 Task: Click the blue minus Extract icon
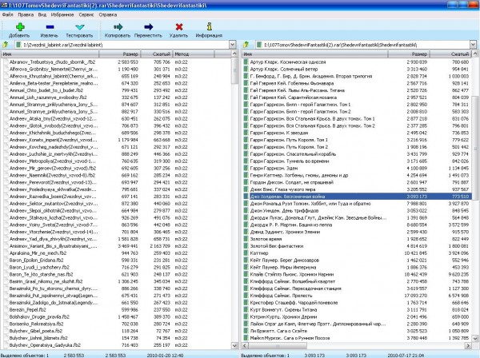(50, 27)
